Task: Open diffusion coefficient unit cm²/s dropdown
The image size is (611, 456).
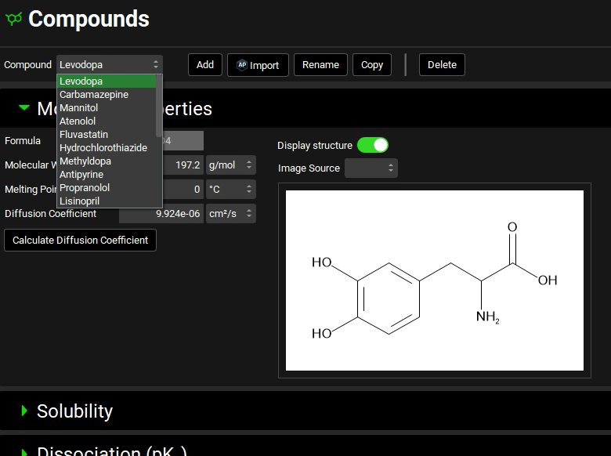Action: click(x=230, y=214)
